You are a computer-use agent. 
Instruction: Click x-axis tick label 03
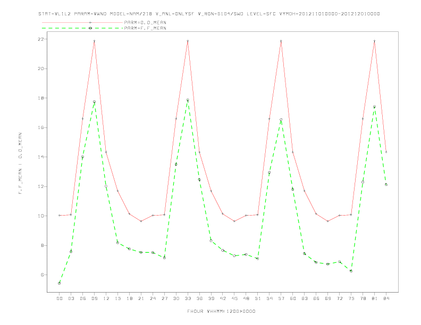(x=71, y=298)
